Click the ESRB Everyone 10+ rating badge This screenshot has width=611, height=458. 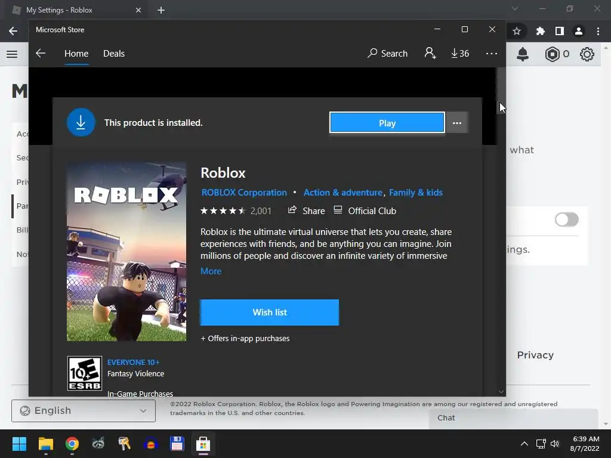pyautogui.click(x=85, y=373)
